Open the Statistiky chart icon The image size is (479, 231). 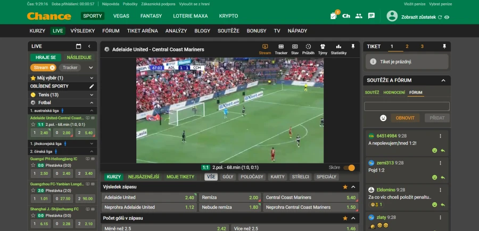[338, 47]
